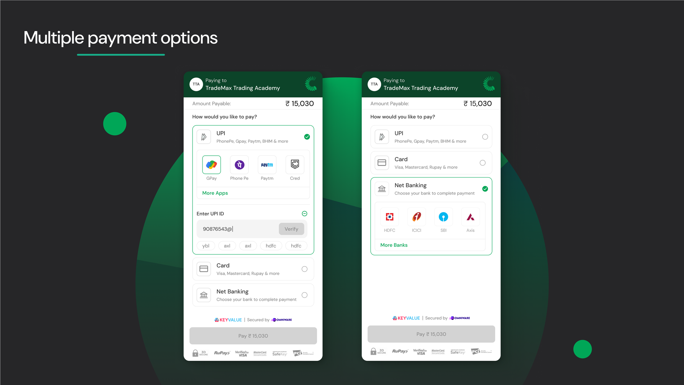The width and height of the screenshot is (684, 385).
Task: Expand More Banks net banking section
Action: pos(394,245)
